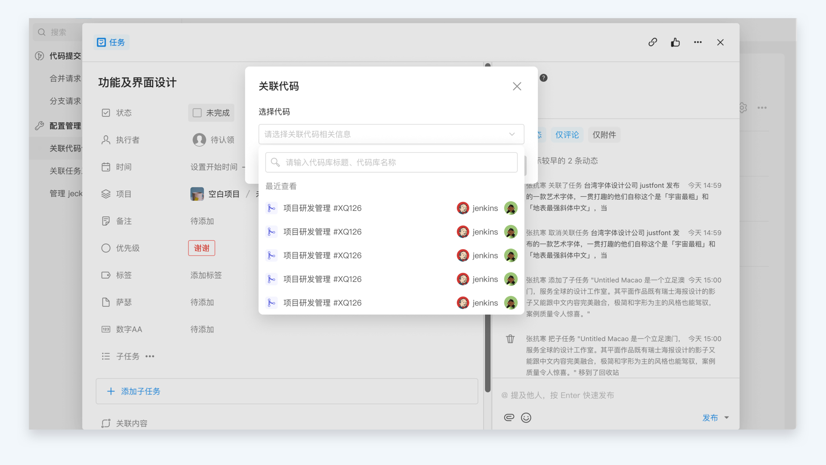This screenshot has width=826, height=465.
Task: Click the thumbs-up like icon
Action: click(675, 42)
